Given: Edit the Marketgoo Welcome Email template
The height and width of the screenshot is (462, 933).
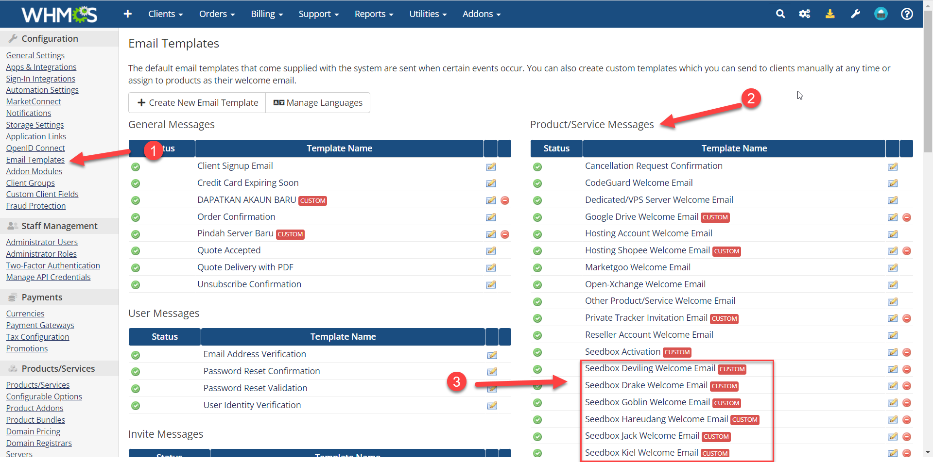Looking at the screenshot, I should 893,268.
